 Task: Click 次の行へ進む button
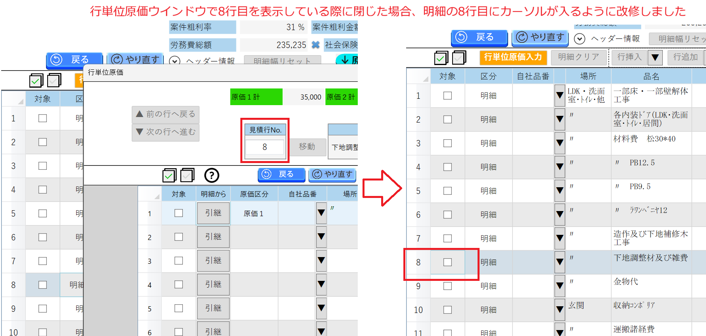pos(166,132)
